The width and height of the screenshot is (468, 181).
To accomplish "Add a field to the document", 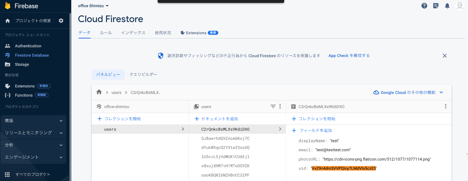I will tap(312, 130).
